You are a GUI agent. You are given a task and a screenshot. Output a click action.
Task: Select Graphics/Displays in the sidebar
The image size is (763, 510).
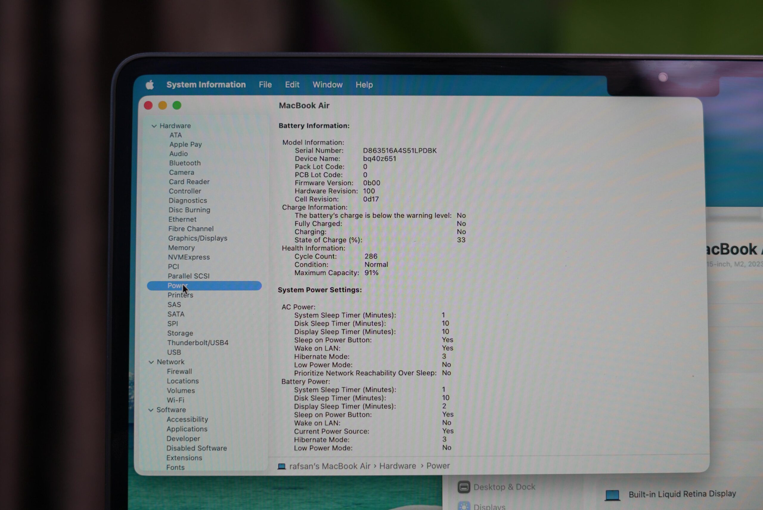[x=198, y=238]
